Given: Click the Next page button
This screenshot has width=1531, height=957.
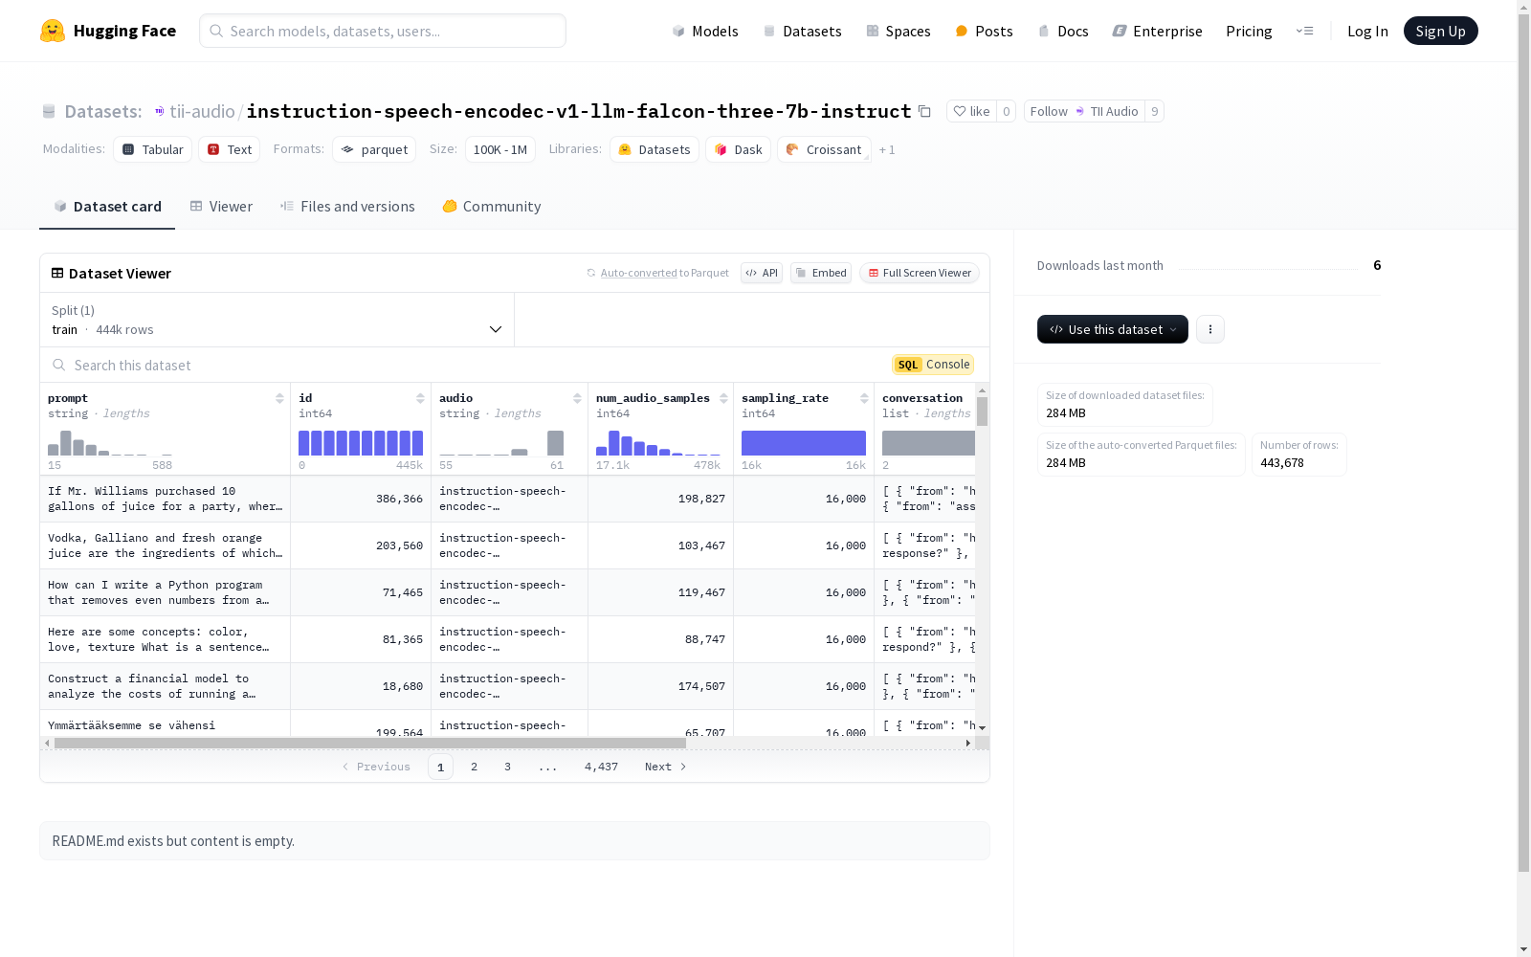Looking at the screenshot, I should tap(665, 767).
